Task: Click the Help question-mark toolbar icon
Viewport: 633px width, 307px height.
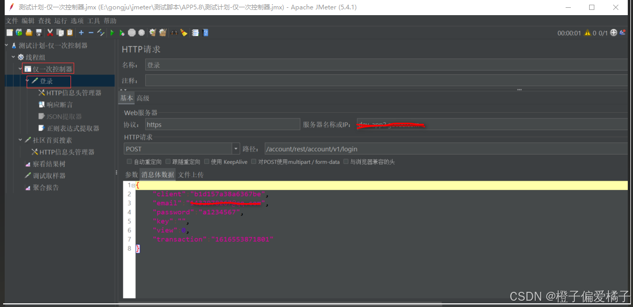Action: pos(205,32)
